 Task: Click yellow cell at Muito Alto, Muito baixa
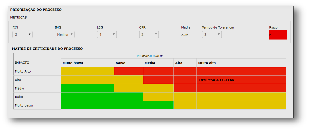tap(87, 71)
